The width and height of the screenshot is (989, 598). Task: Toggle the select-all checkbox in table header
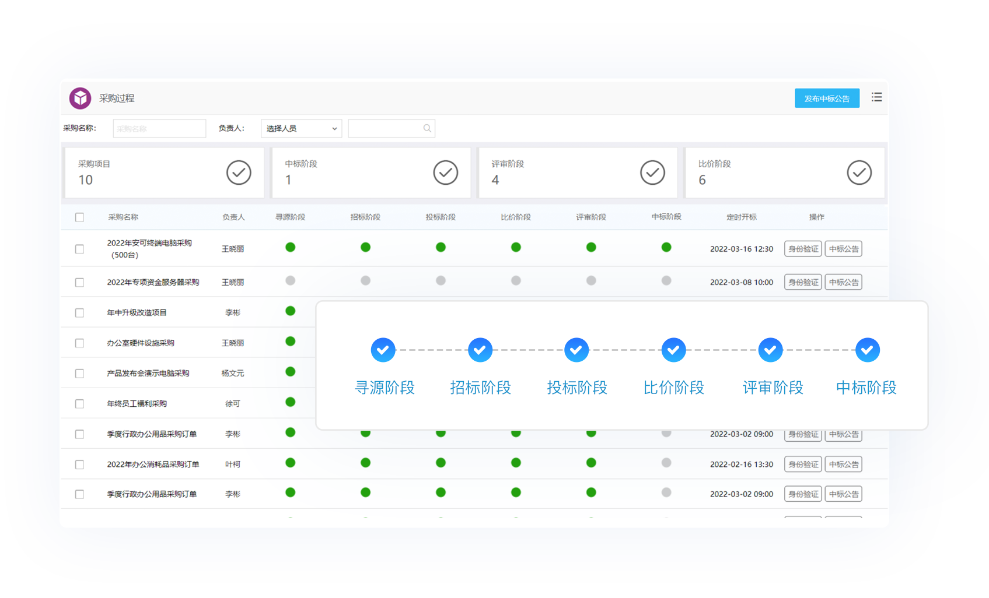click(x=79, y=217)
